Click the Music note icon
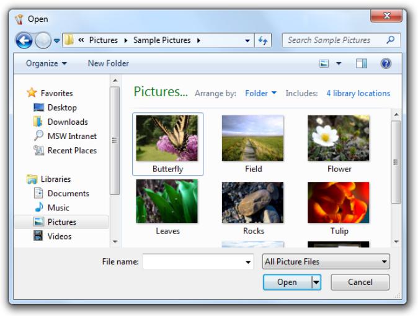418x316 pixels. tap(39, 207)
